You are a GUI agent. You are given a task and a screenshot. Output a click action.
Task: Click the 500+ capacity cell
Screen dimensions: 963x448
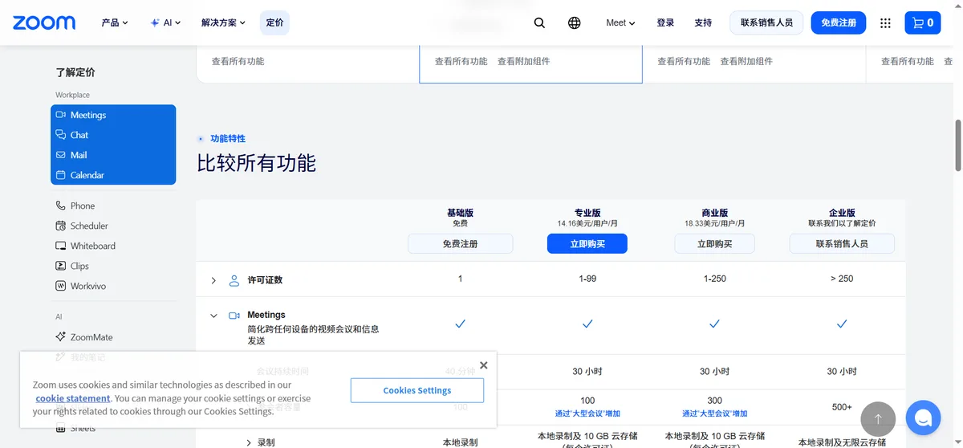[842, 407]
